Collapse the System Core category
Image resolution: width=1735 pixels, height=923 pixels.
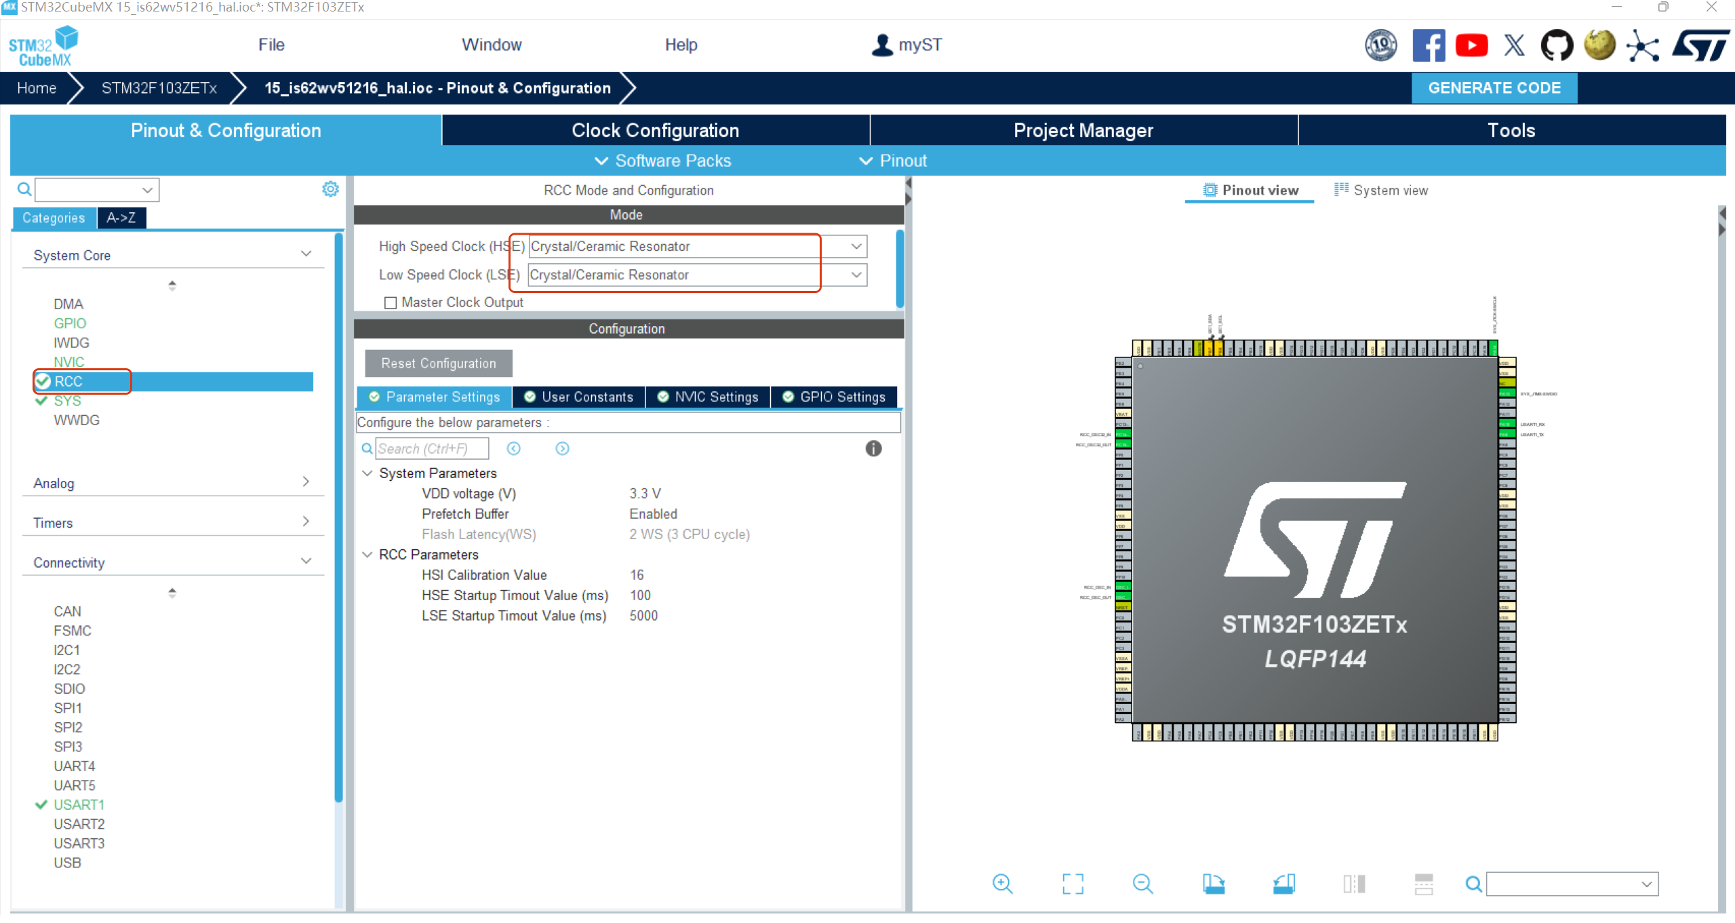pyautogui.click(x=306, y=254)
